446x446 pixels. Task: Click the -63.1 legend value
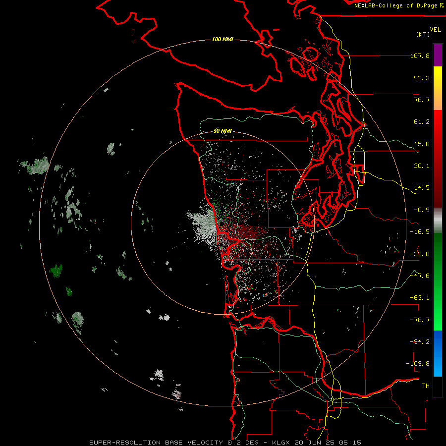[420, 298]
